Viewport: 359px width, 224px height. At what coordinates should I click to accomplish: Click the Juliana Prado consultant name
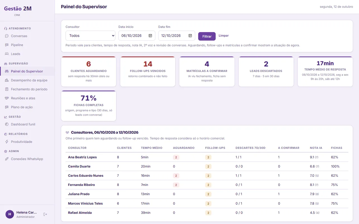(79, 194)
